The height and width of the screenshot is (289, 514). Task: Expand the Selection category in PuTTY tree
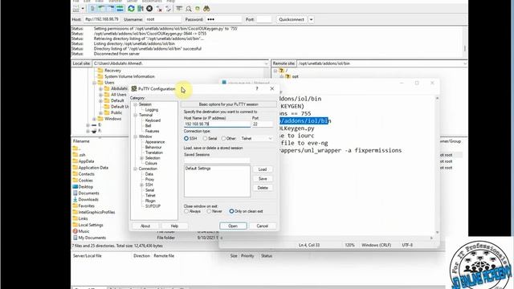tap(141, 158)
